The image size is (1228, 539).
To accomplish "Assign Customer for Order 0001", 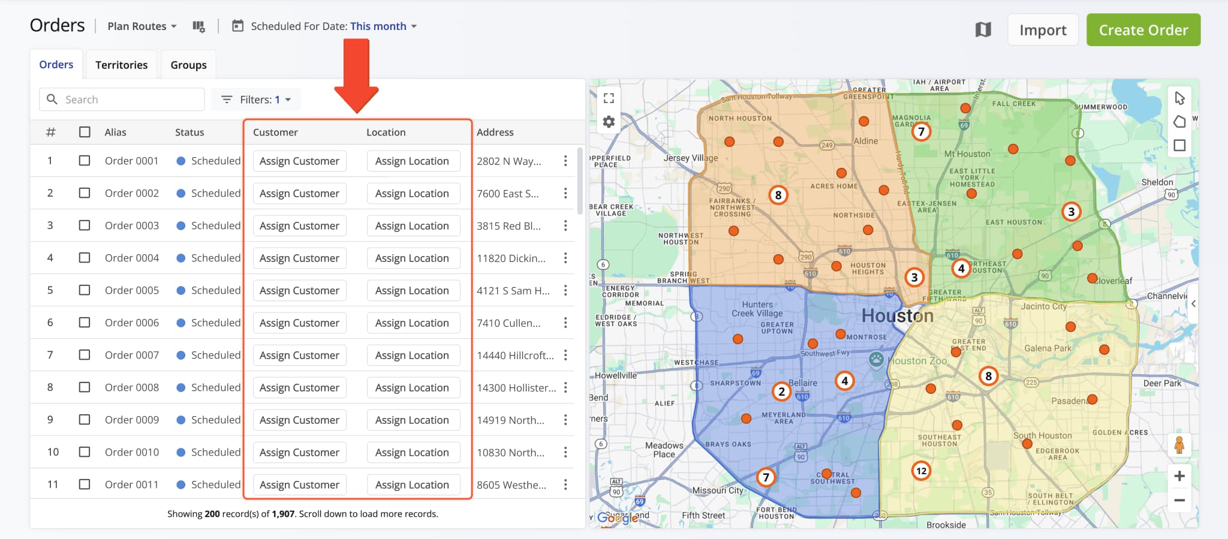I will pos(299,161).
